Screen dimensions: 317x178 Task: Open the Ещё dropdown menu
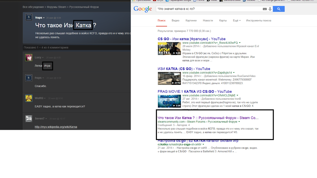[x=236, y=21]
